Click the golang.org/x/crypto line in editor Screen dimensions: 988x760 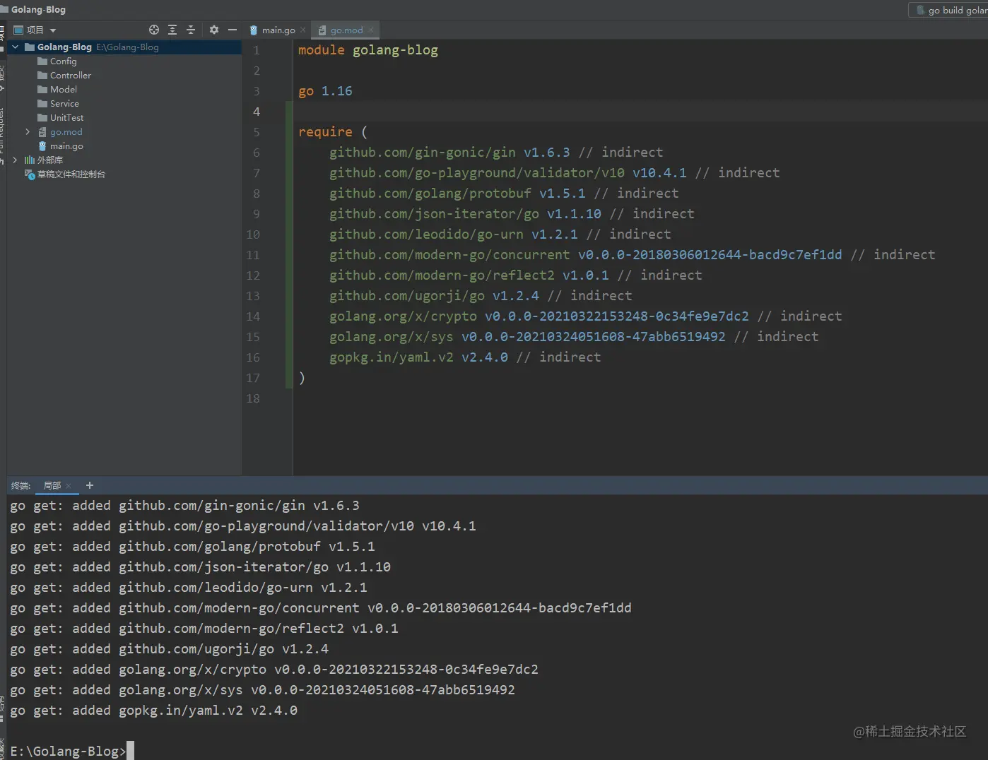click(x=586, y=316)
